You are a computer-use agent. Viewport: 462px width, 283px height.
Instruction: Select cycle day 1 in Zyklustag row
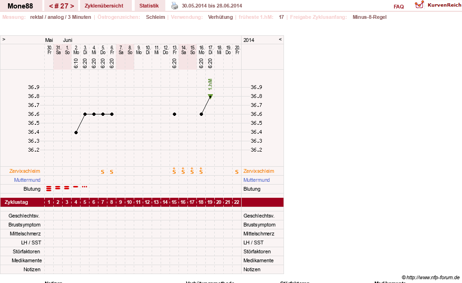[x=49, y=202]
